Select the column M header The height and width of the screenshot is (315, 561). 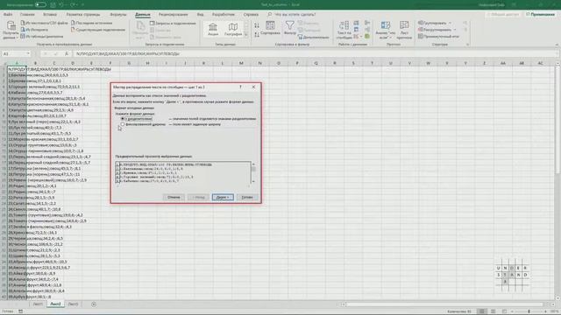tap(241, 63)
